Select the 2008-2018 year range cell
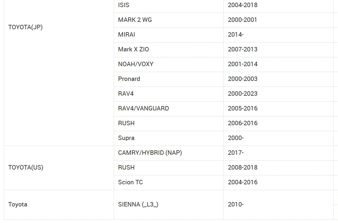338x223 pixels. [x=279, y=168]
